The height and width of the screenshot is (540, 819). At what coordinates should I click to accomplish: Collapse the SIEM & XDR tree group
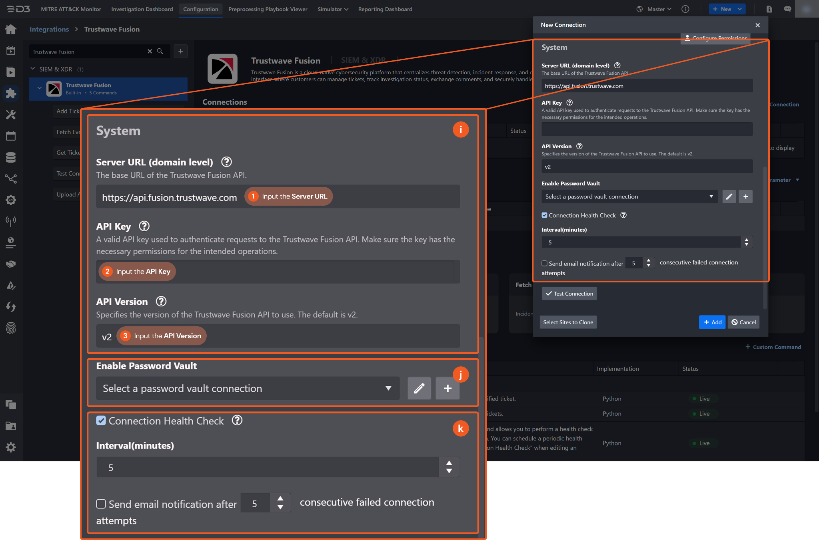33,69
